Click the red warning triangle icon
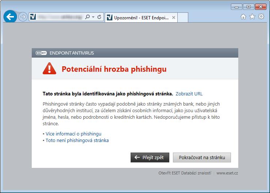The width and height of the screenshot is (270, 193). (x=49, y=68)
